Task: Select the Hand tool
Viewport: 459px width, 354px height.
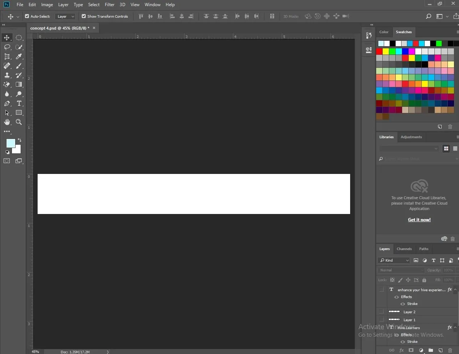Action: [x=7, y=122]
